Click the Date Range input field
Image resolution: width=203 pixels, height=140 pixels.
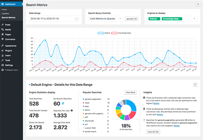click(54, 19)
